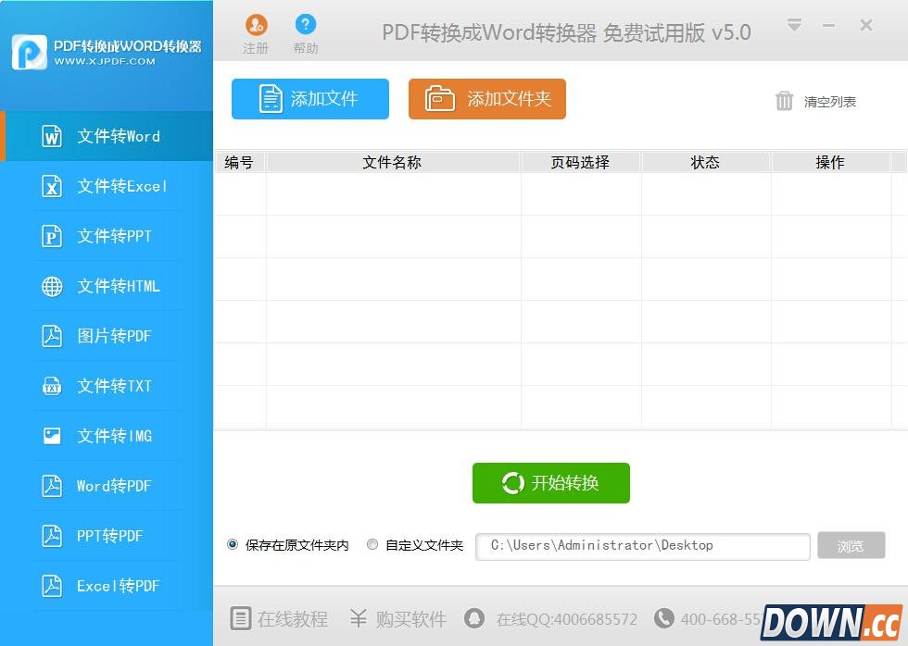Click the 添加文件夹 button

pyautogui.click(x=486, y=99)
